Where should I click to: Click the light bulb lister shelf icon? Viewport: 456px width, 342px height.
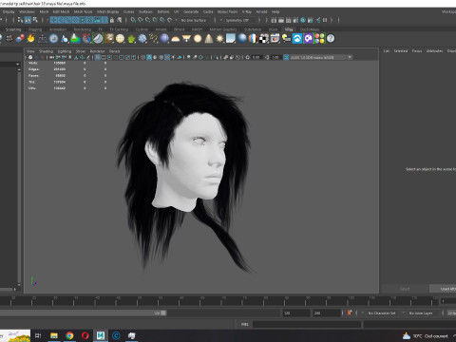pyautogui.click(x=286, y=39)
